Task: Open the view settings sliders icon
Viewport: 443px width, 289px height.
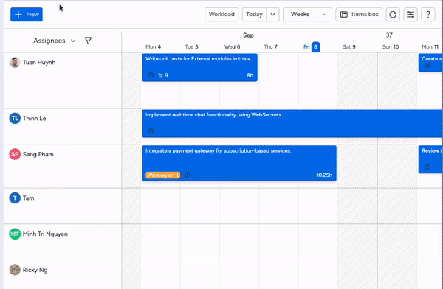Action: pos(411,15)
